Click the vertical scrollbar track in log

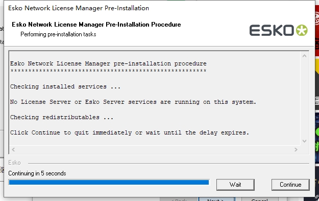304,98
